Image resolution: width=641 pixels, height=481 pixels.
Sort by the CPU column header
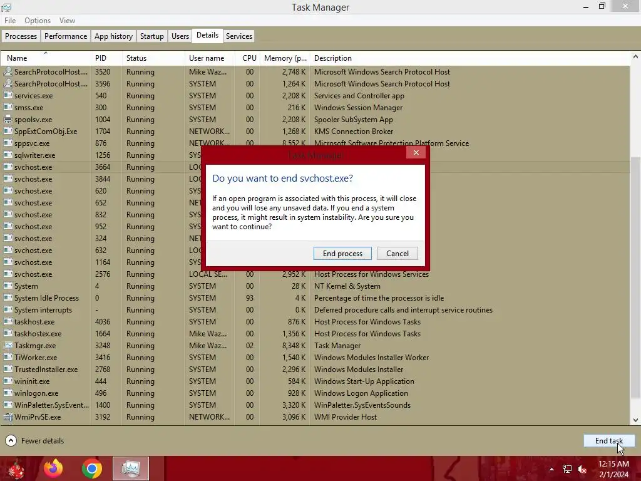(x=247, y=58)
